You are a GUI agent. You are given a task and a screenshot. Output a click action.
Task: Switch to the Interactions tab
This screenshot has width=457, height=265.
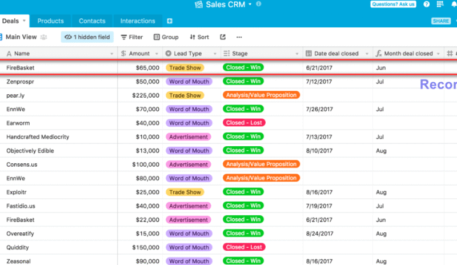click(x=137, y=21)
